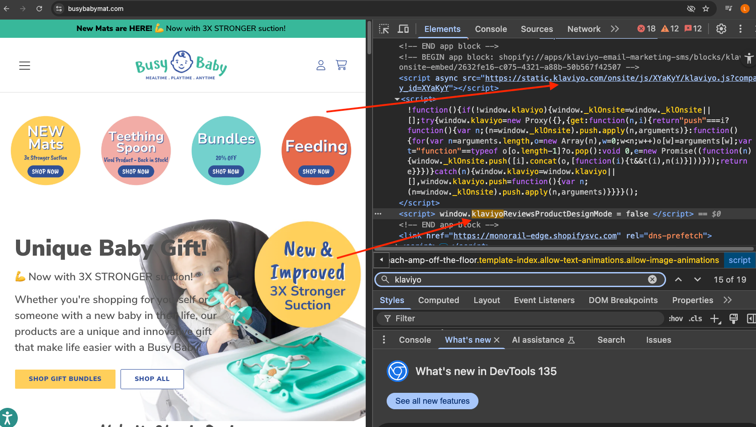Select the DOM Breakpoints tab

[623, 300]
